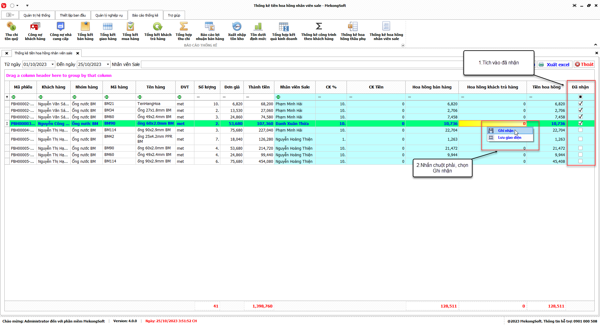Viewport: 600px width, 325px height.
Task: Click Thoát button
Action: coord(584,64)
